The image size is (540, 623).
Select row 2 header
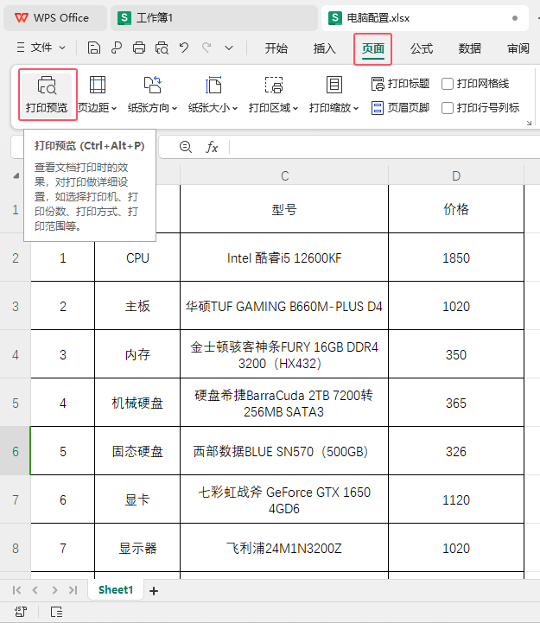(x=15, y=257)
